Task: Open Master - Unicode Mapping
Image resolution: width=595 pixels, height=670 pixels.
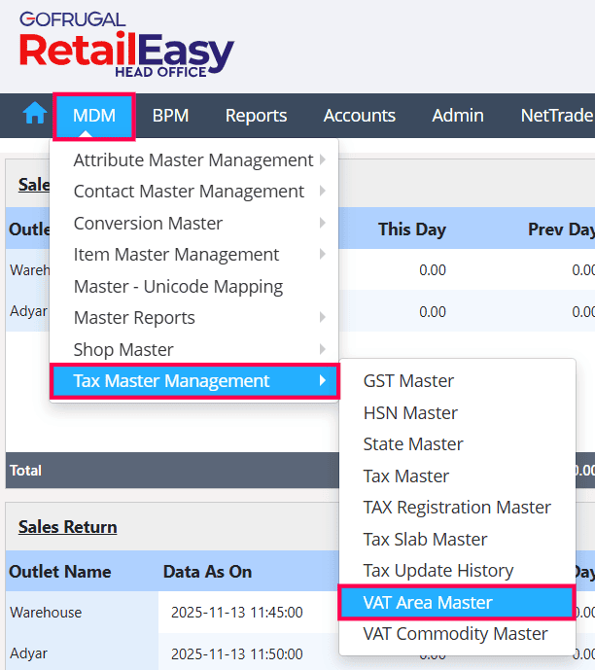Action: tap(194, 286)
